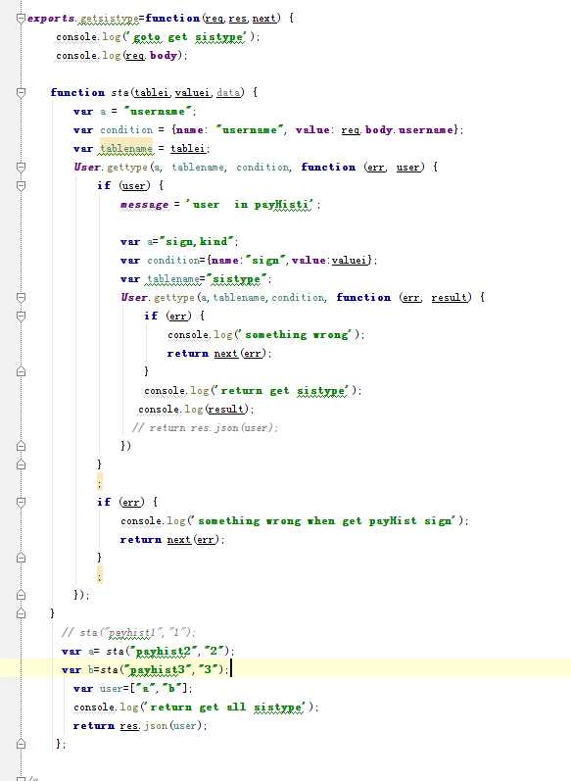Click the 'message' variable name

144,205
